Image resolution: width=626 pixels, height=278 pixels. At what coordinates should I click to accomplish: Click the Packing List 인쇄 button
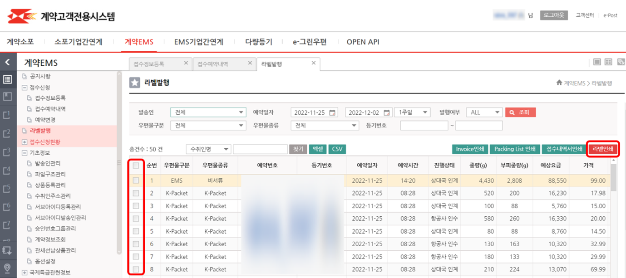click(515, 149)
